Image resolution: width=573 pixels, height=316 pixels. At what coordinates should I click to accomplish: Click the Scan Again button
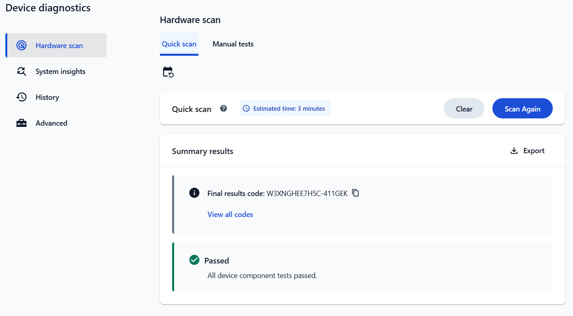tap(522, 108)
